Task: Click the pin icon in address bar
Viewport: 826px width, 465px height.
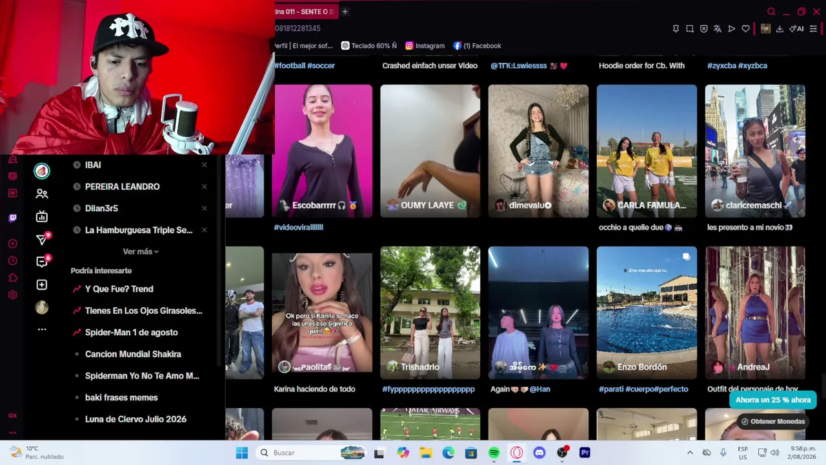Action: click(x=676, y=28)
